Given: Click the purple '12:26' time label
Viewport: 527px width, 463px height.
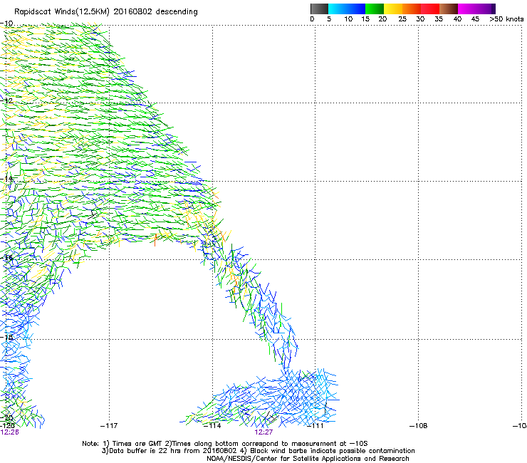Looking at the screenshot, I should coord(9,432).
